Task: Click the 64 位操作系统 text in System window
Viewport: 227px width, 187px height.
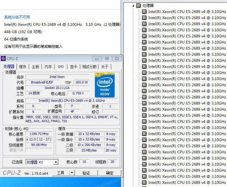Action: tap(16, 39)
